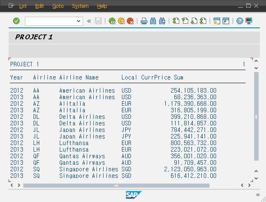Viewport: 266px width, 202px height.
Task: Click the Price Sum column header
Action: [x=169, y=77]
